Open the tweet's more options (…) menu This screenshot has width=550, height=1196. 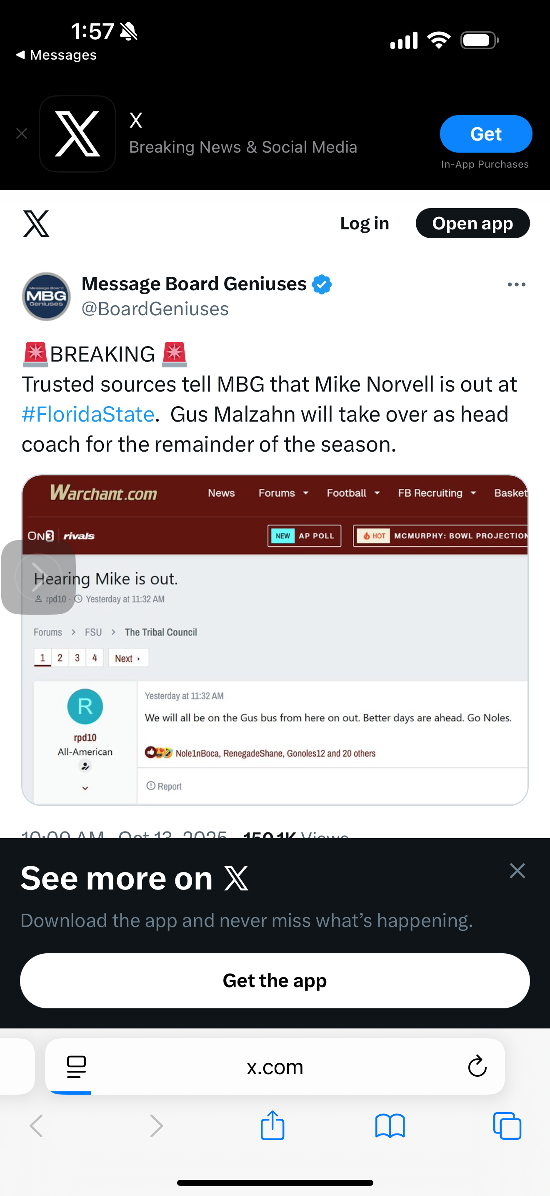[516, 284]
